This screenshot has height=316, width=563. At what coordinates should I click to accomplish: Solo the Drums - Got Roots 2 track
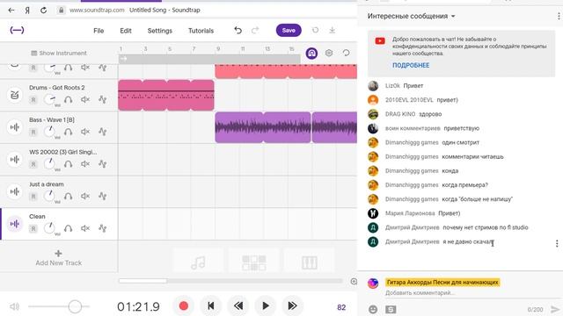pyautogui.click(x=69, y=99)
